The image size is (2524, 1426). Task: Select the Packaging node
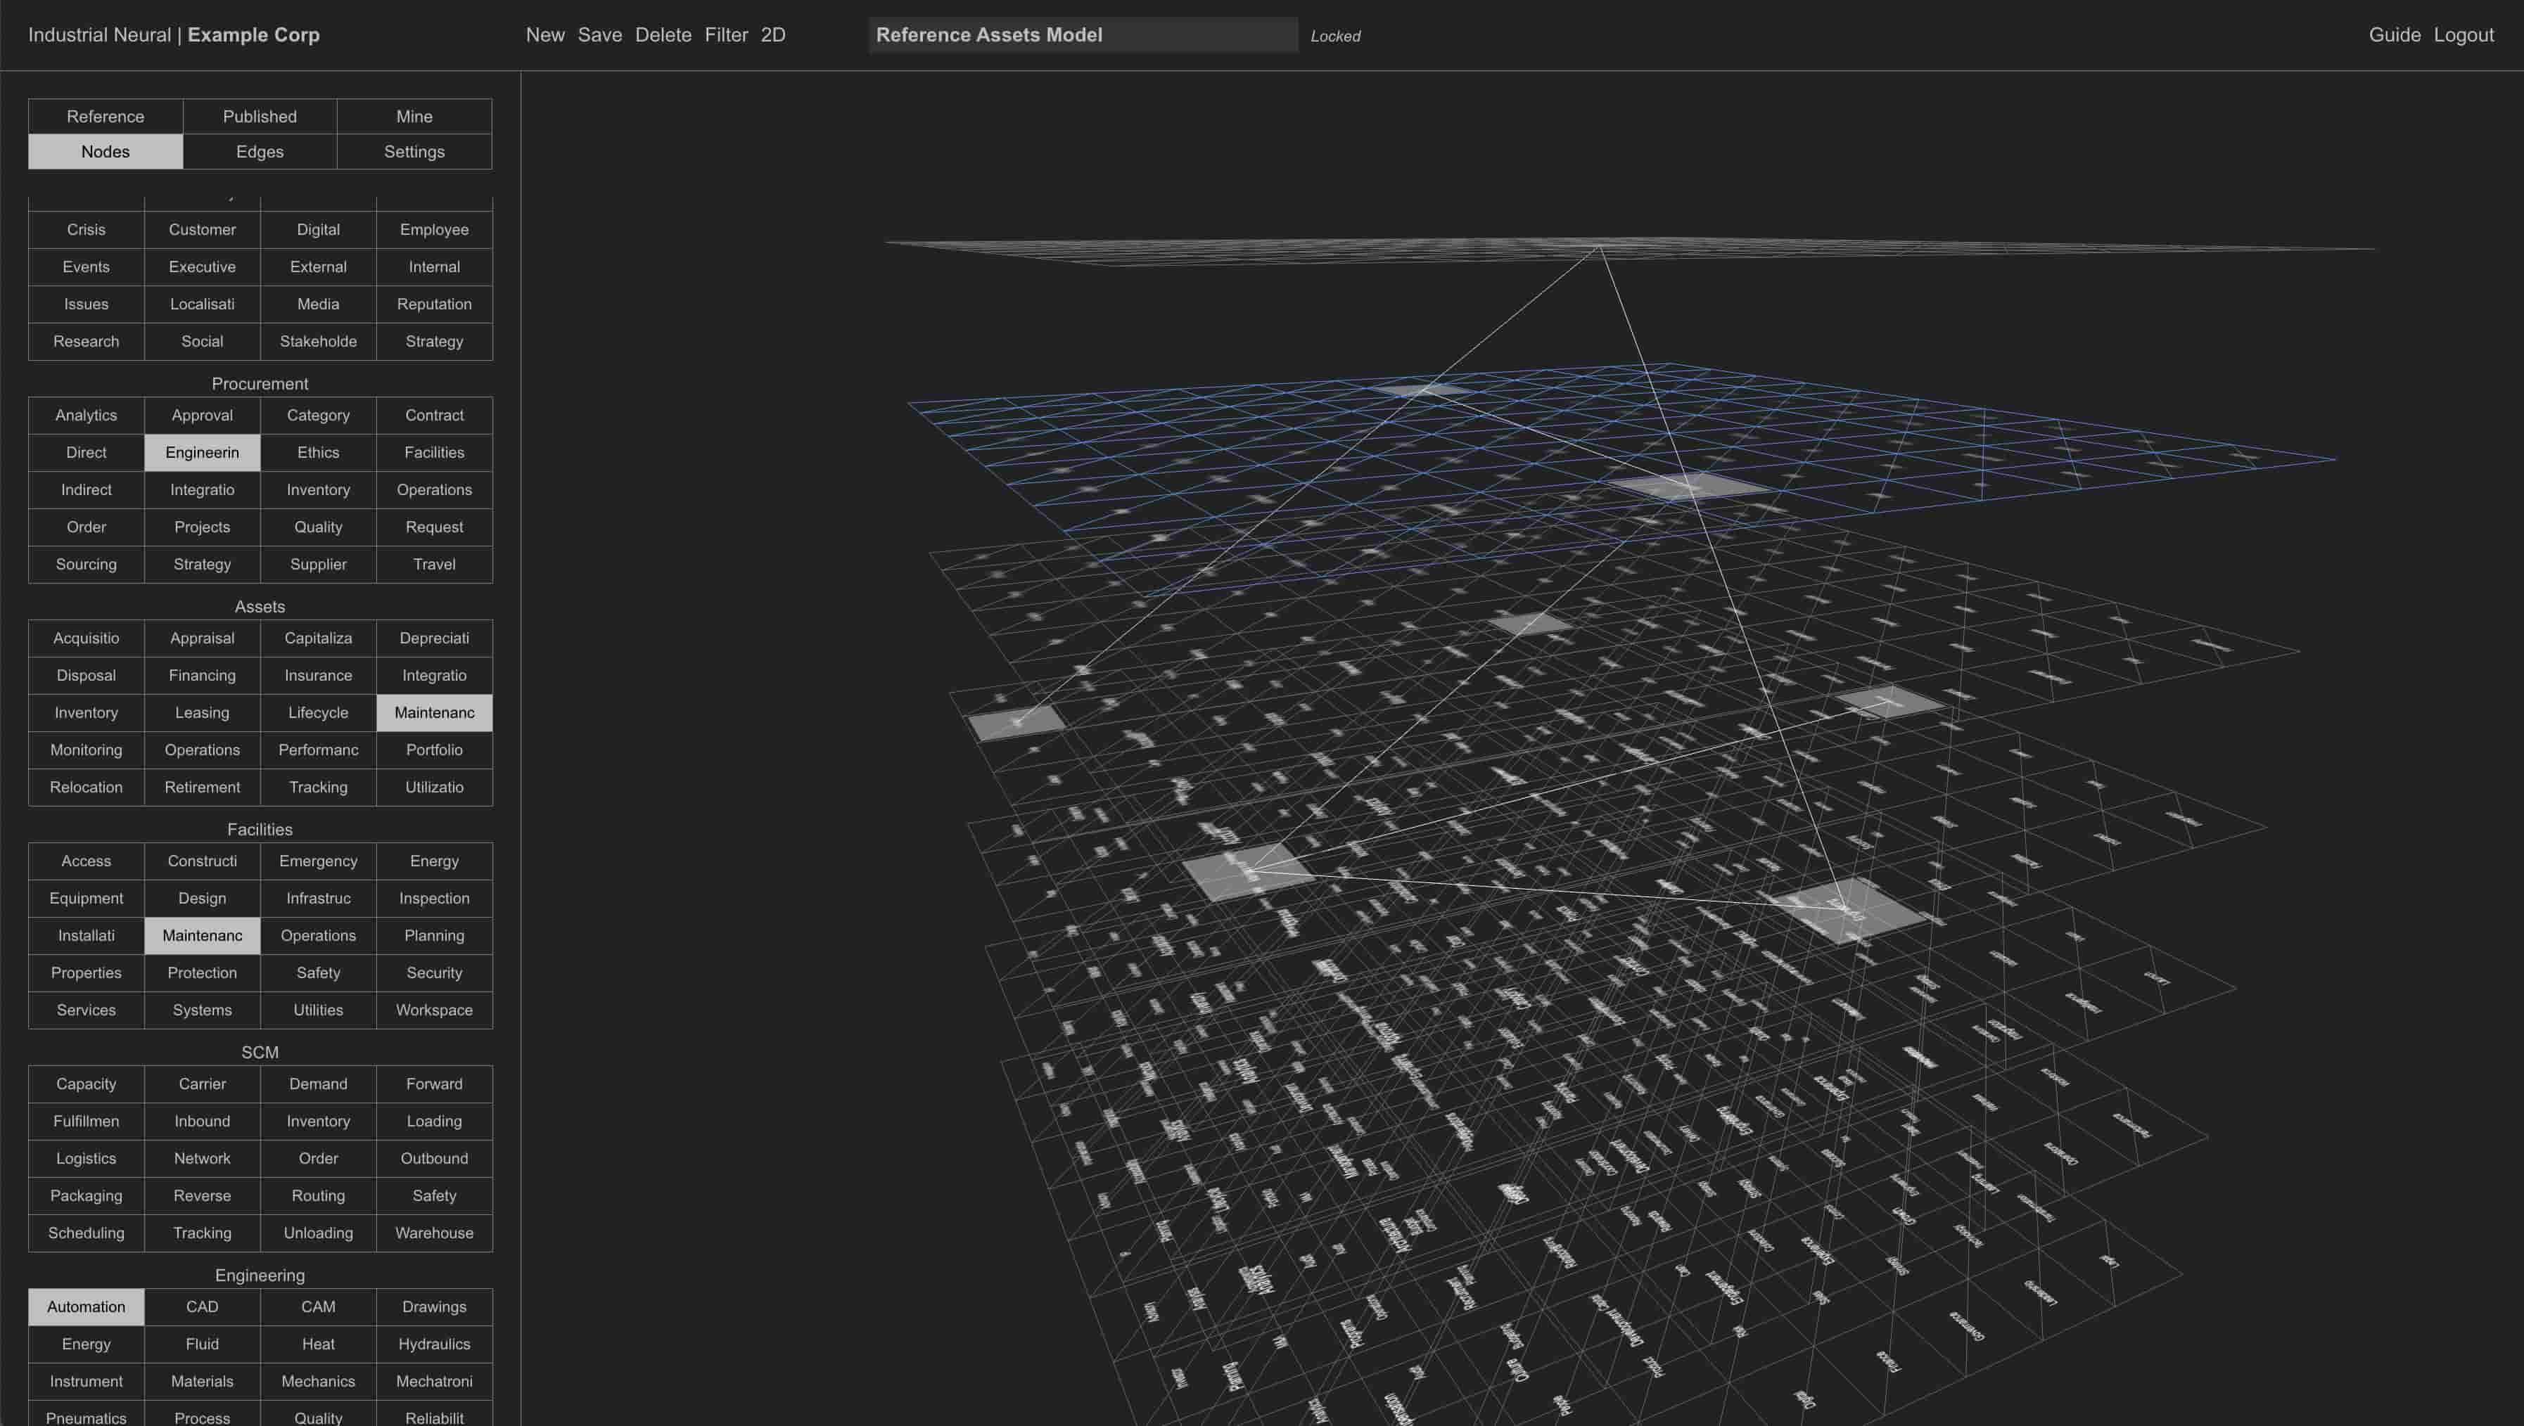point(87,1196)
